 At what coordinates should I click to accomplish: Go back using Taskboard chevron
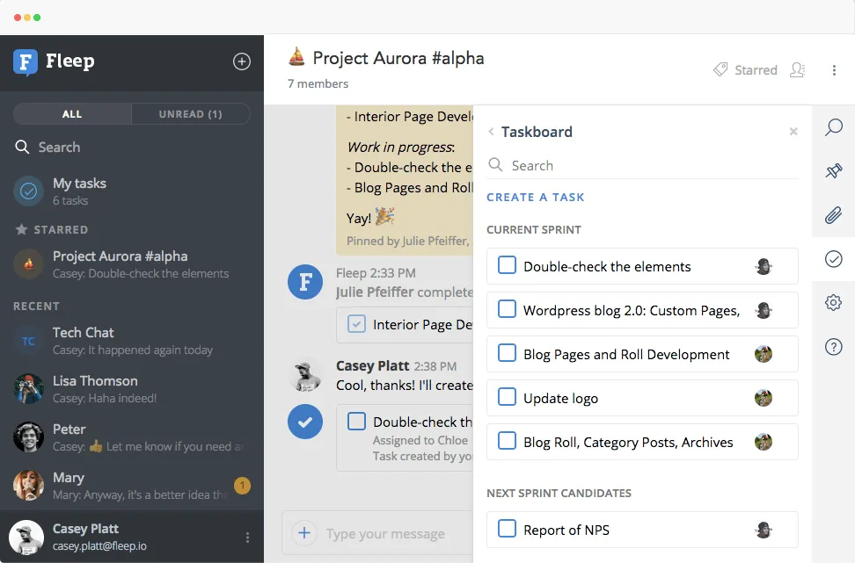(492, 131)
